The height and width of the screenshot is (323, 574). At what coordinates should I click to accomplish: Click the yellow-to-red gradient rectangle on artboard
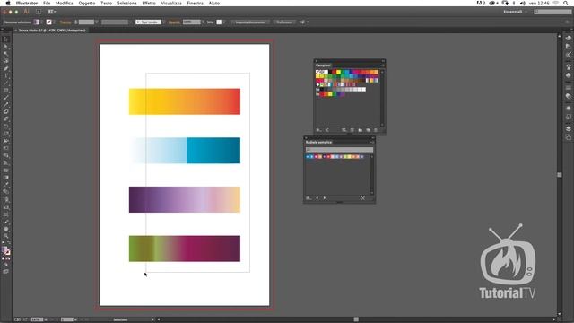pyautogui.click(x=185, y=101)
